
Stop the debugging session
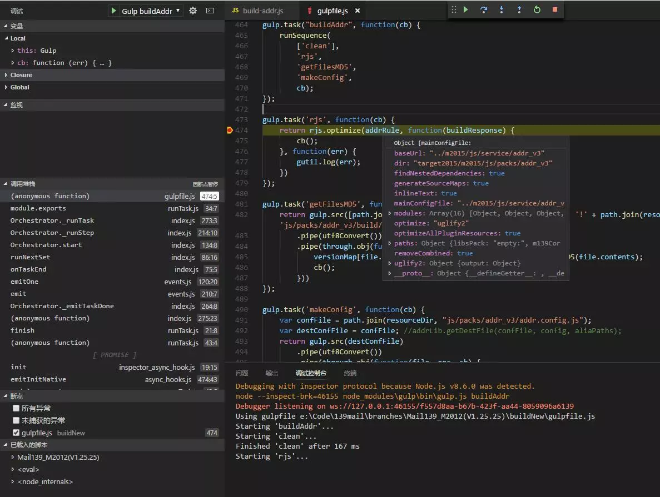pos(554,9)
